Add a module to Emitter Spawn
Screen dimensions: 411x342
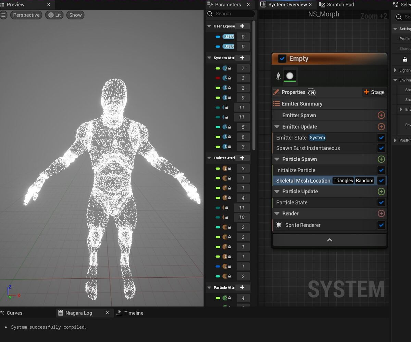coord(381,116)
